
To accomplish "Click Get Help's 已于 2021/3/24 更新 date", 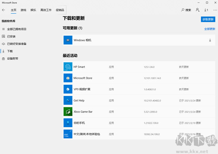I will pos(190,101).
